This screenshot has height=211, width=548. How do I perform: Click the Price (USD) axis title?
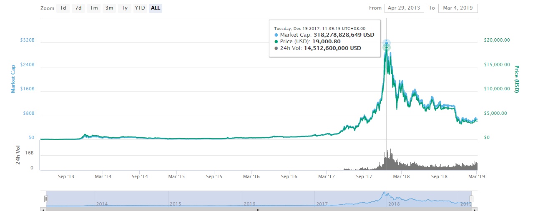pos(516,79)
